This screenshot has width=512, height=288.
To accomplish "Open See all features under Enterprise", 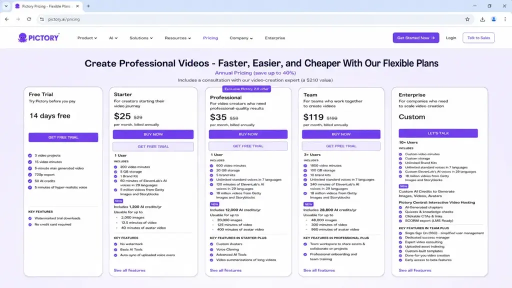I will (414, 270).
